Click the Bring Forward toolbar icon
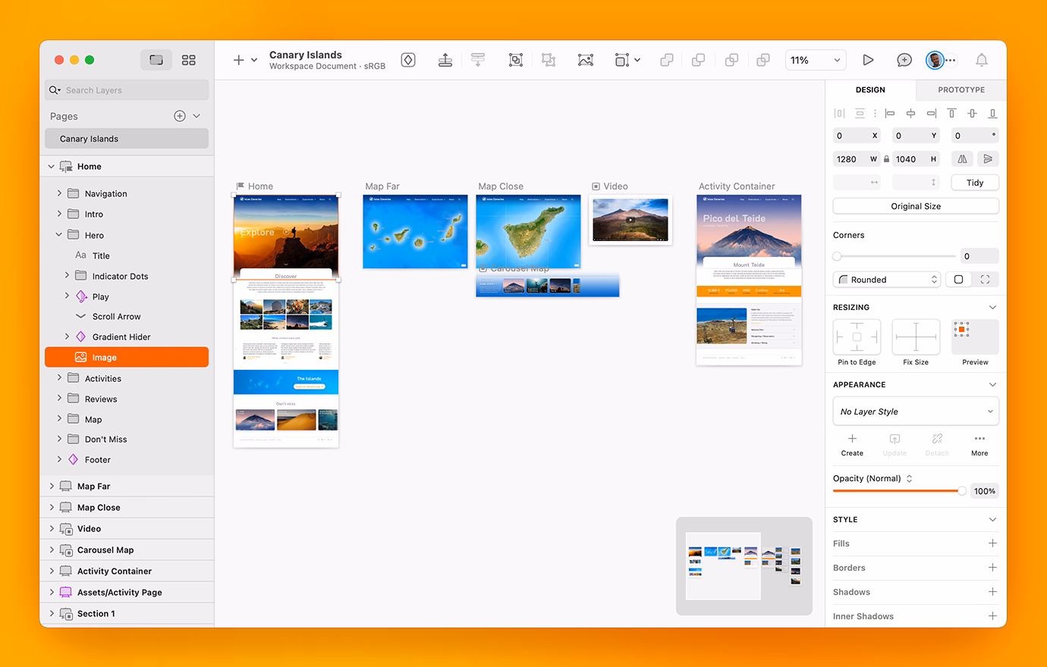The height and width of the screenshot is (667, 1047). click(x=445, y=60)
